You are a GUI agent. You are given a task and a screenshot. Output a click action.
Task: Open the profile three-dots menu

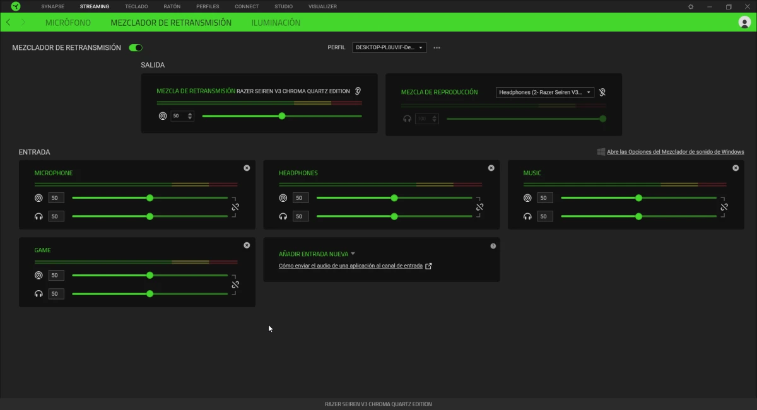[437, 47]
